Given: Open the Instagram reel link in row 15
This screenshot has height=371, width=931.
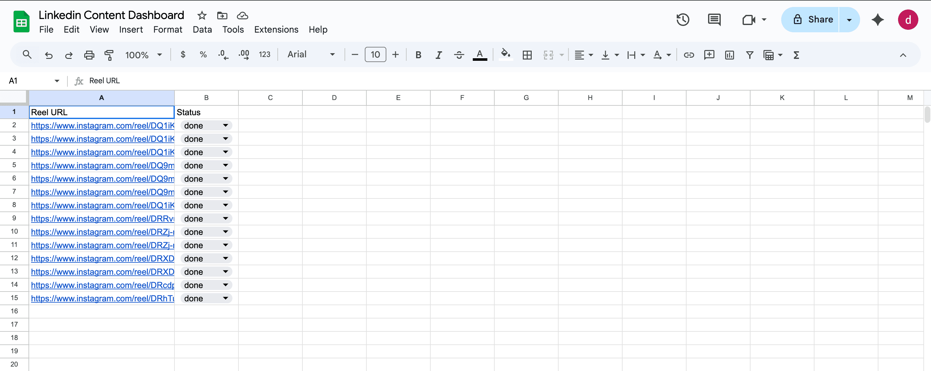Looking at the screenshot, I should [x=102, y=299].
